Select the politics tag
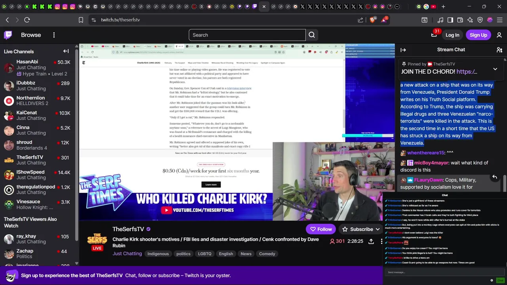 pos(183,254)
